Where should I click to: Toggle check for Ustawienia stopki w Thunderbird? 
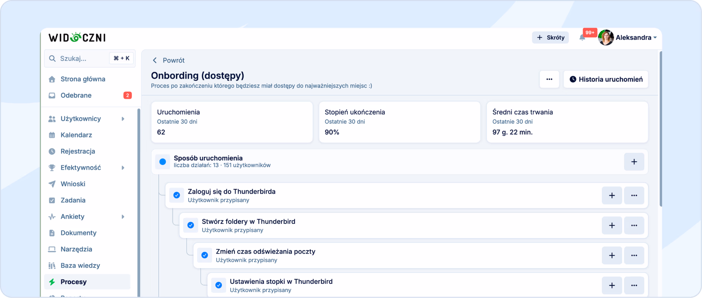219,285
